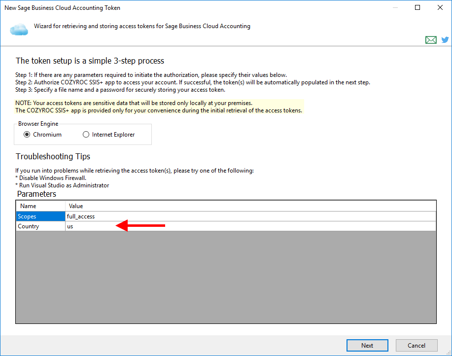
Task: Edit the Country value us
Action: click(x=250, y=226)
